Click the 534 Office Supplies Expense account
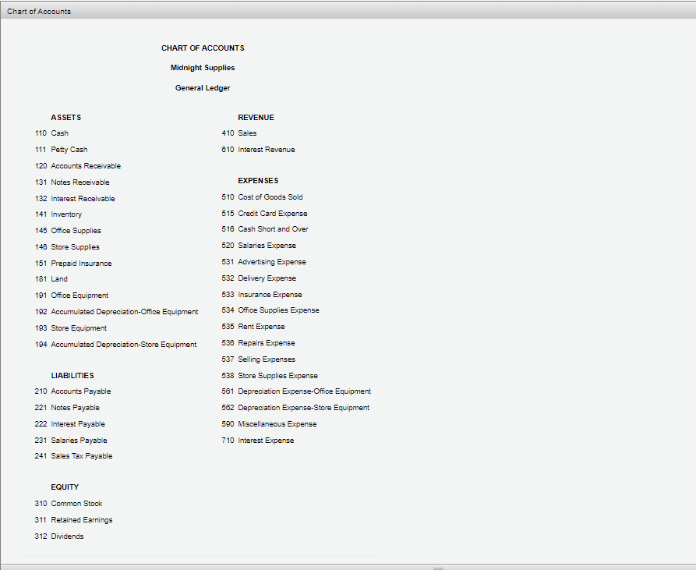Viewport: 696px width, 570px height. click(x=270, y=310)
